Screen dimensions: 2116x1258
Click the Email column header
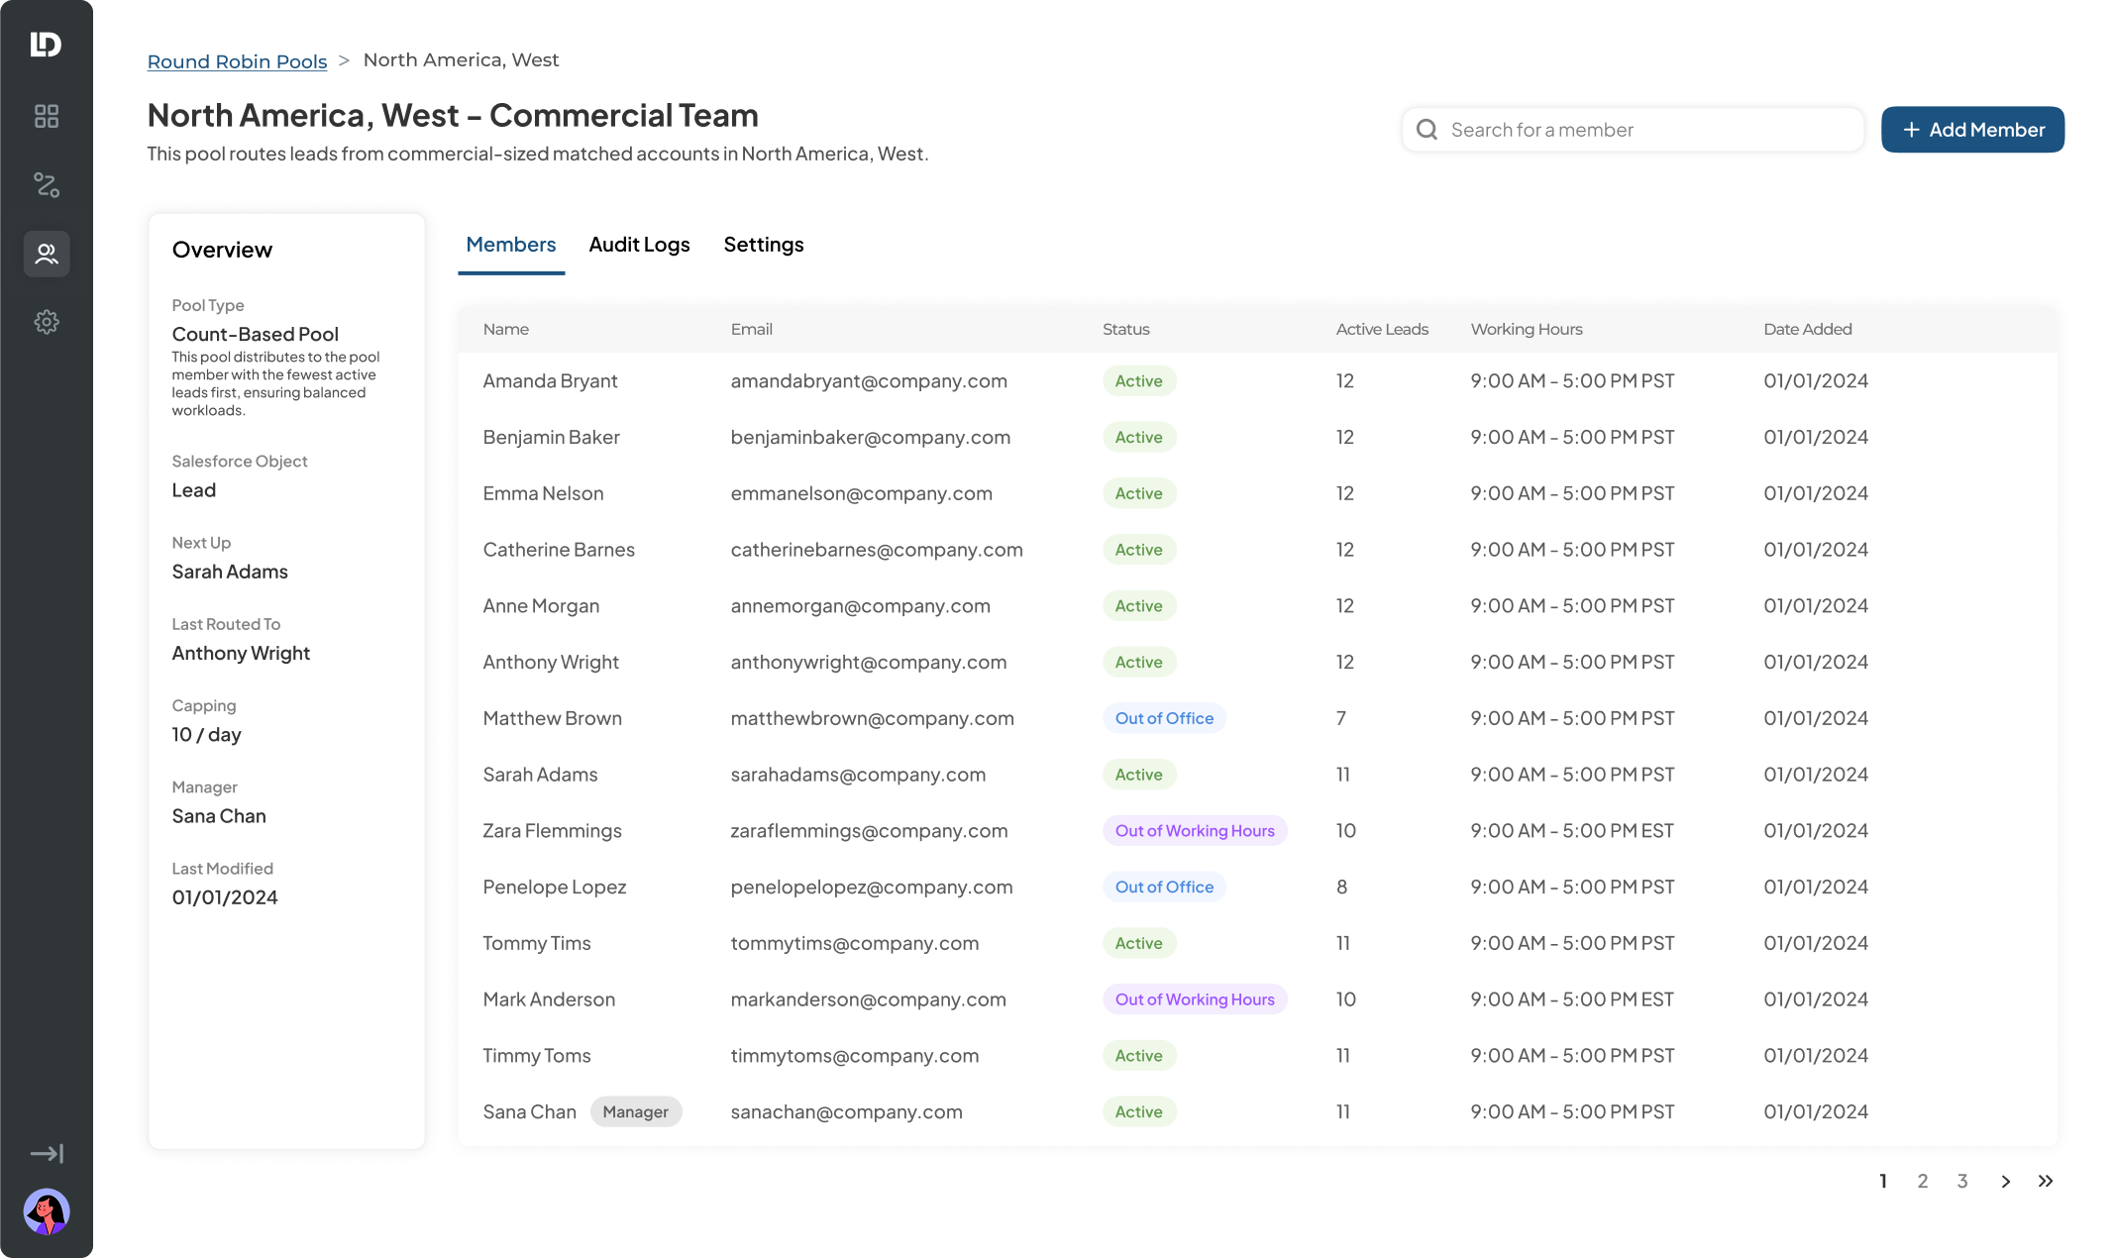751,329
